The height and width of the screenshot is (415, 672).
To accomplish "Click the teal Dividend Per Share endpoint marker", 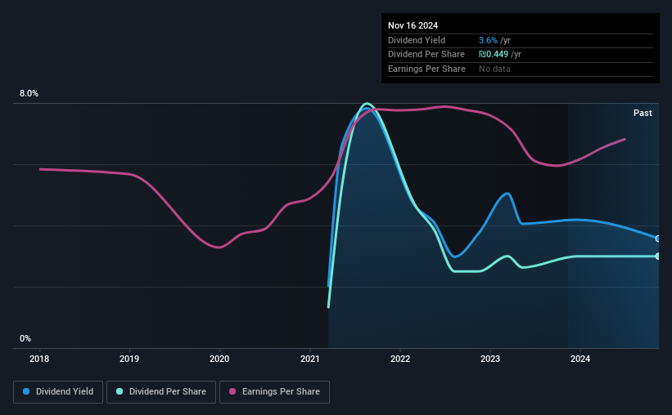I will (658, 257).
